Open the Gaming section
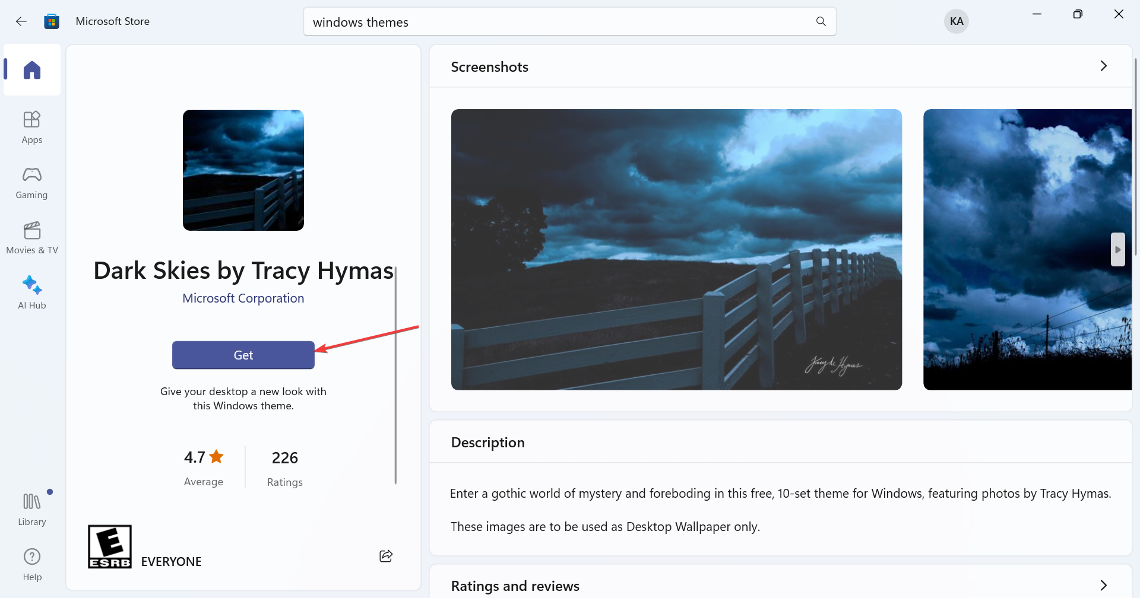1140x598 pixels. (32, 183)
